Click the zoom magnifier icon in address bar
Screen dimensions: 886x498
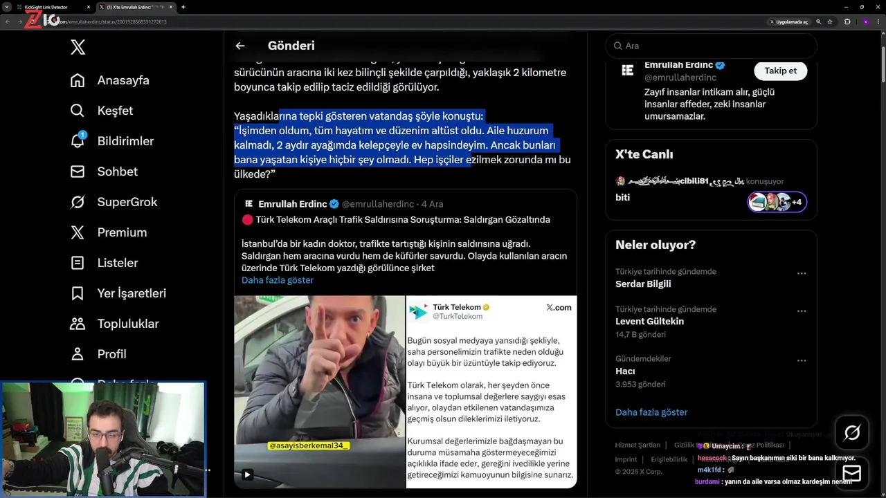(x=818, y=21)
